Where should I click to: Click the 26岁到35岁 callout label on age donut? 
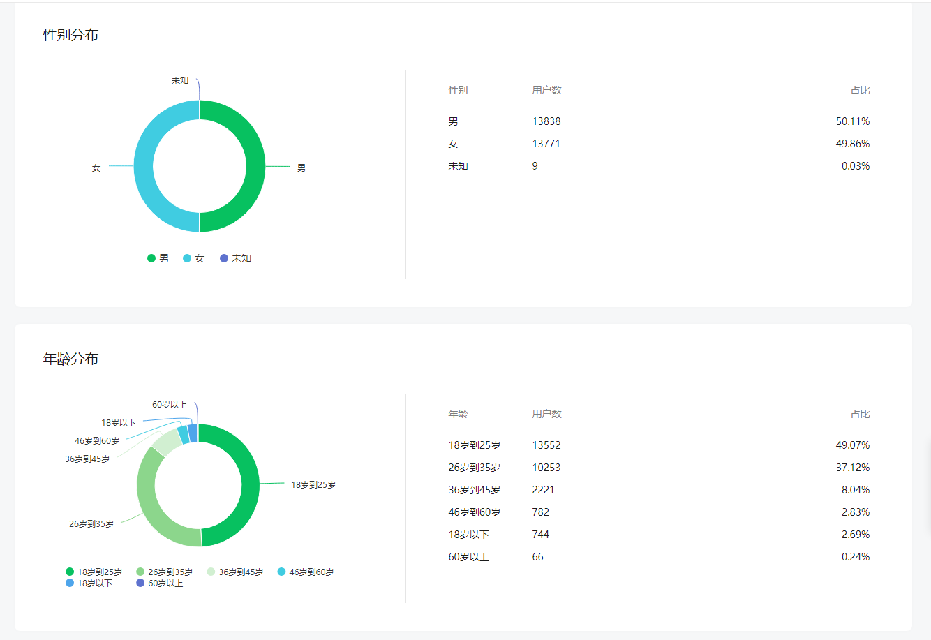(91, 524)
